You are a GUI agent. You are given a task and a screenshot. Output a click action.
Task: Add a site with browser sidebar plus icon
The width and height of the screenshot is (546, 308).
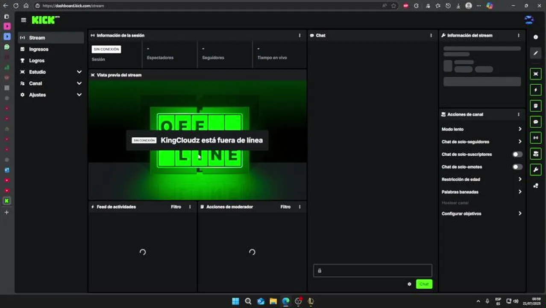click(x=7, y=212)
